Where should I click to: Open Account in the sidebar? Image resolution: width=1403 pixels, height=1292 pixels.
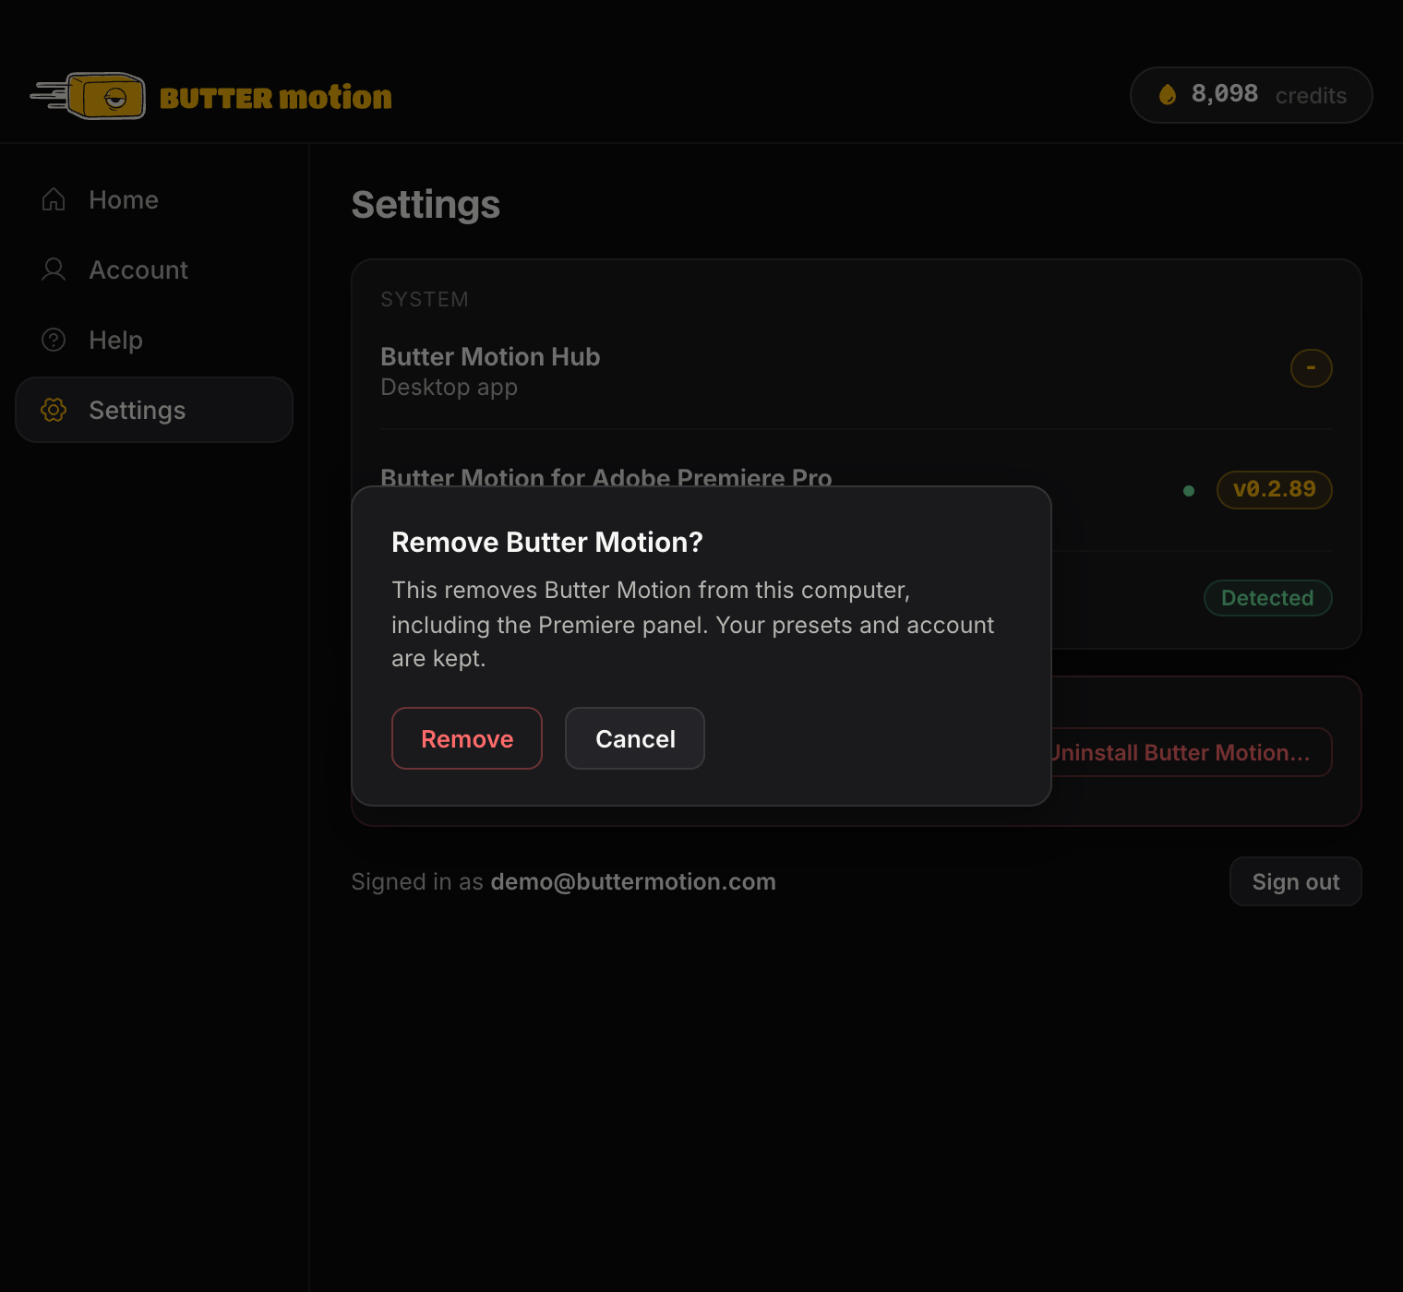(154, 269)
